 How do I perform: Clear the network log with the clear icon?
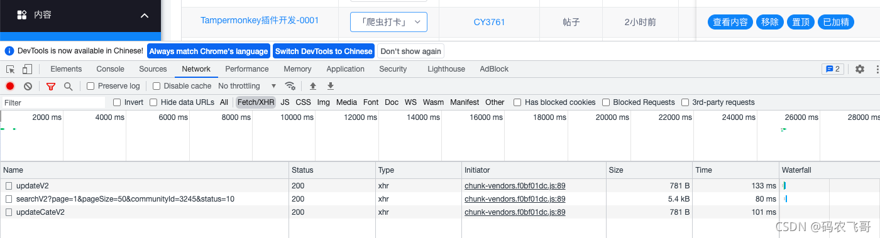pyautogui.click(x=28, y=86)
